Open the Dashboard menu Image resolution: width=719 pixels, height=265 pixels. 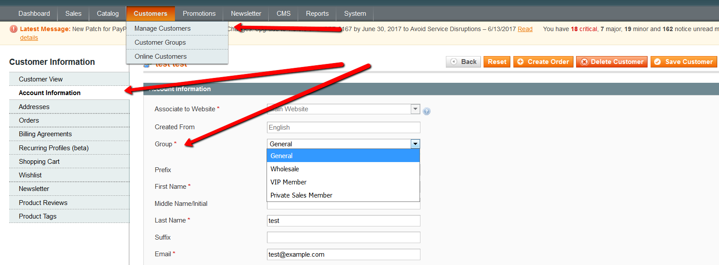coord(34,14)
